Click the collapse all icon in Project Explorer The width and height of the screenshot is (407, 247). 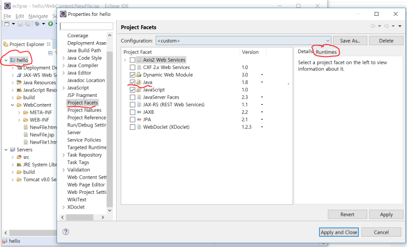pos(50,53)
